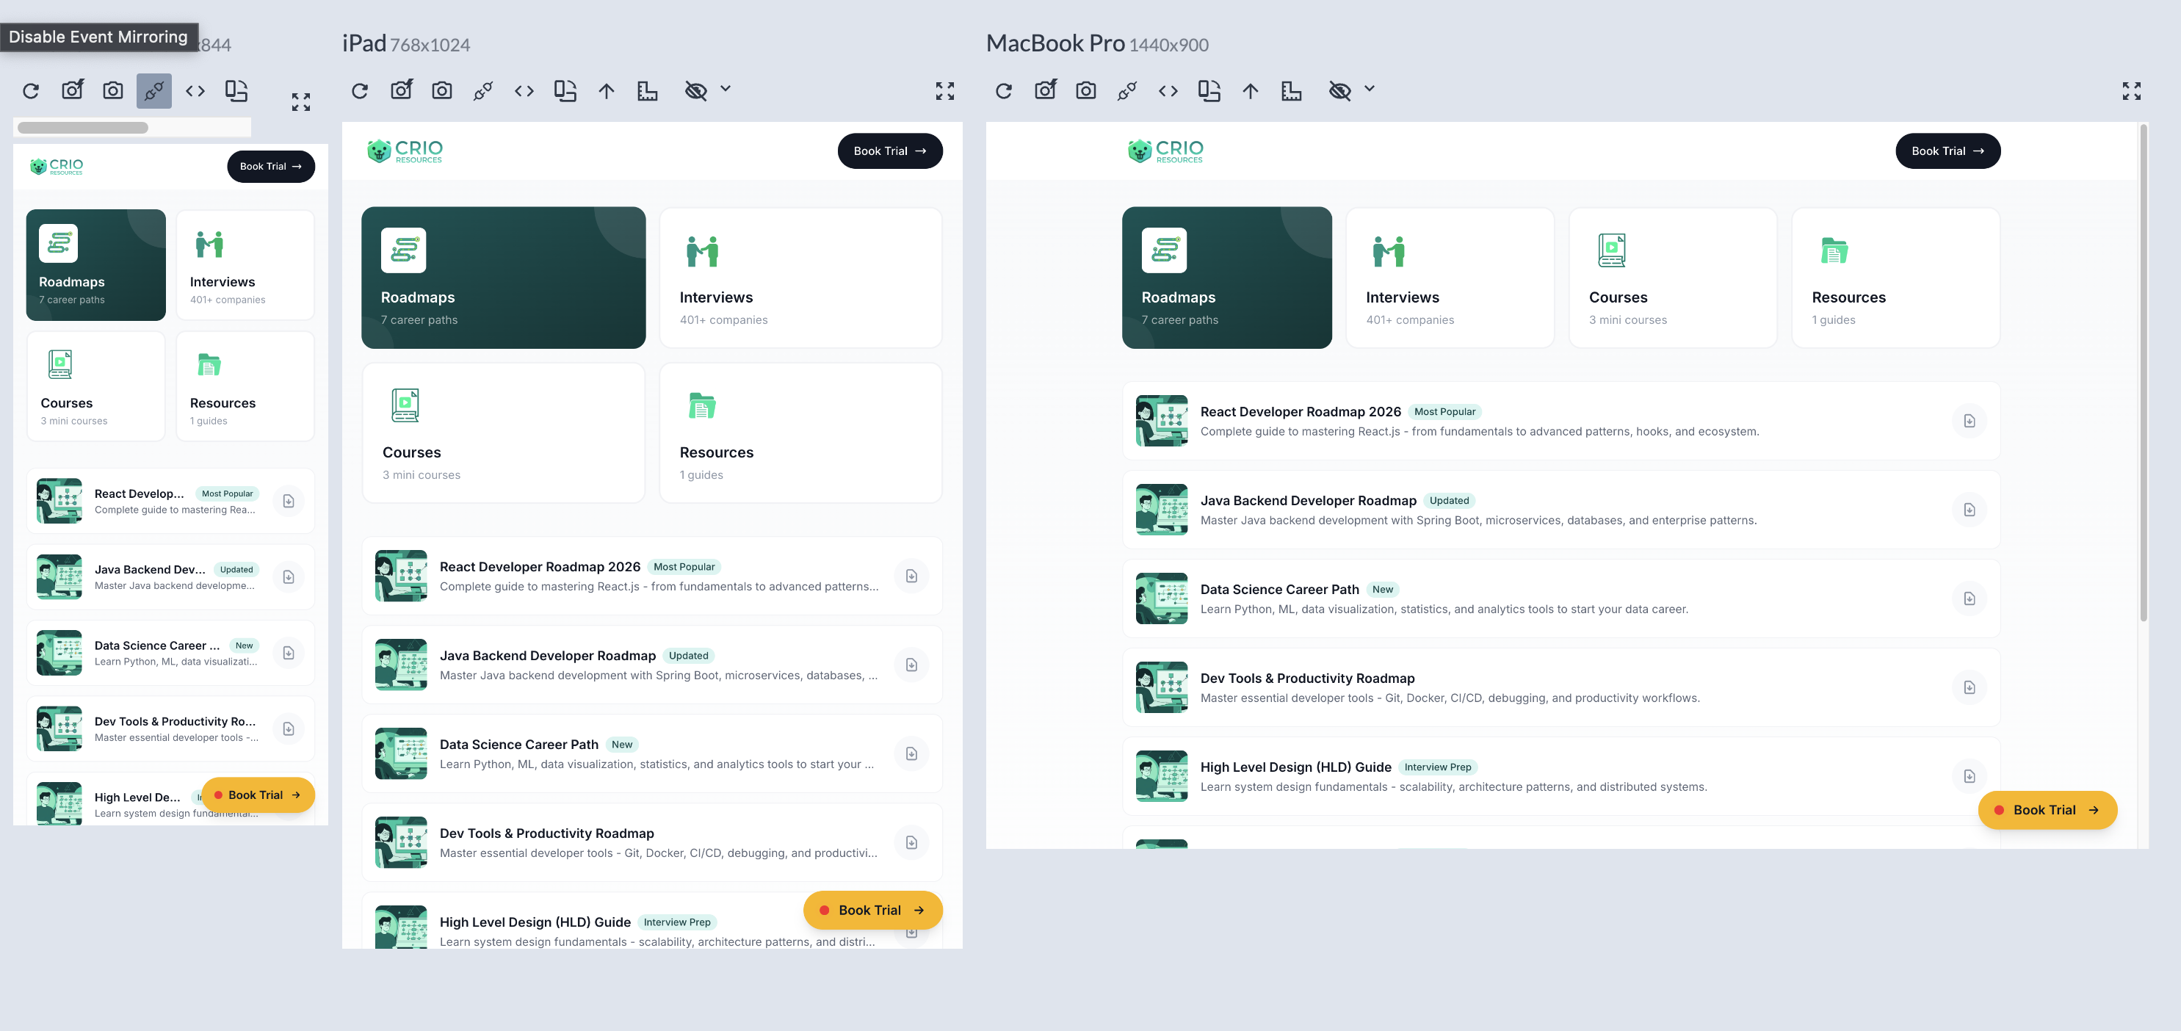Click the scroll-up arrow on the MacBook Pro toolbar
2181x1031 pixels.
1251,90
